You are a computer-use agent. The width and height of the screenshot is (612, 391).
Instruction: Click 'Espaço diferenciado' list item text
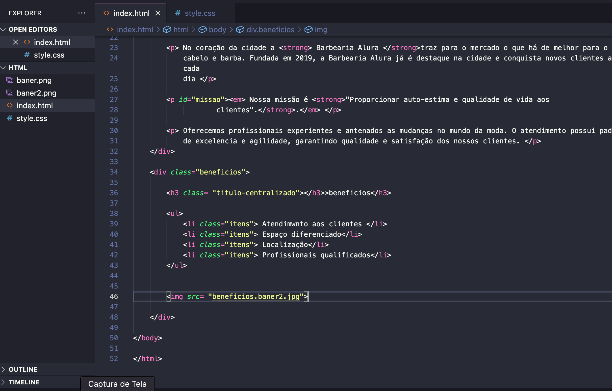tap(302, 234)
